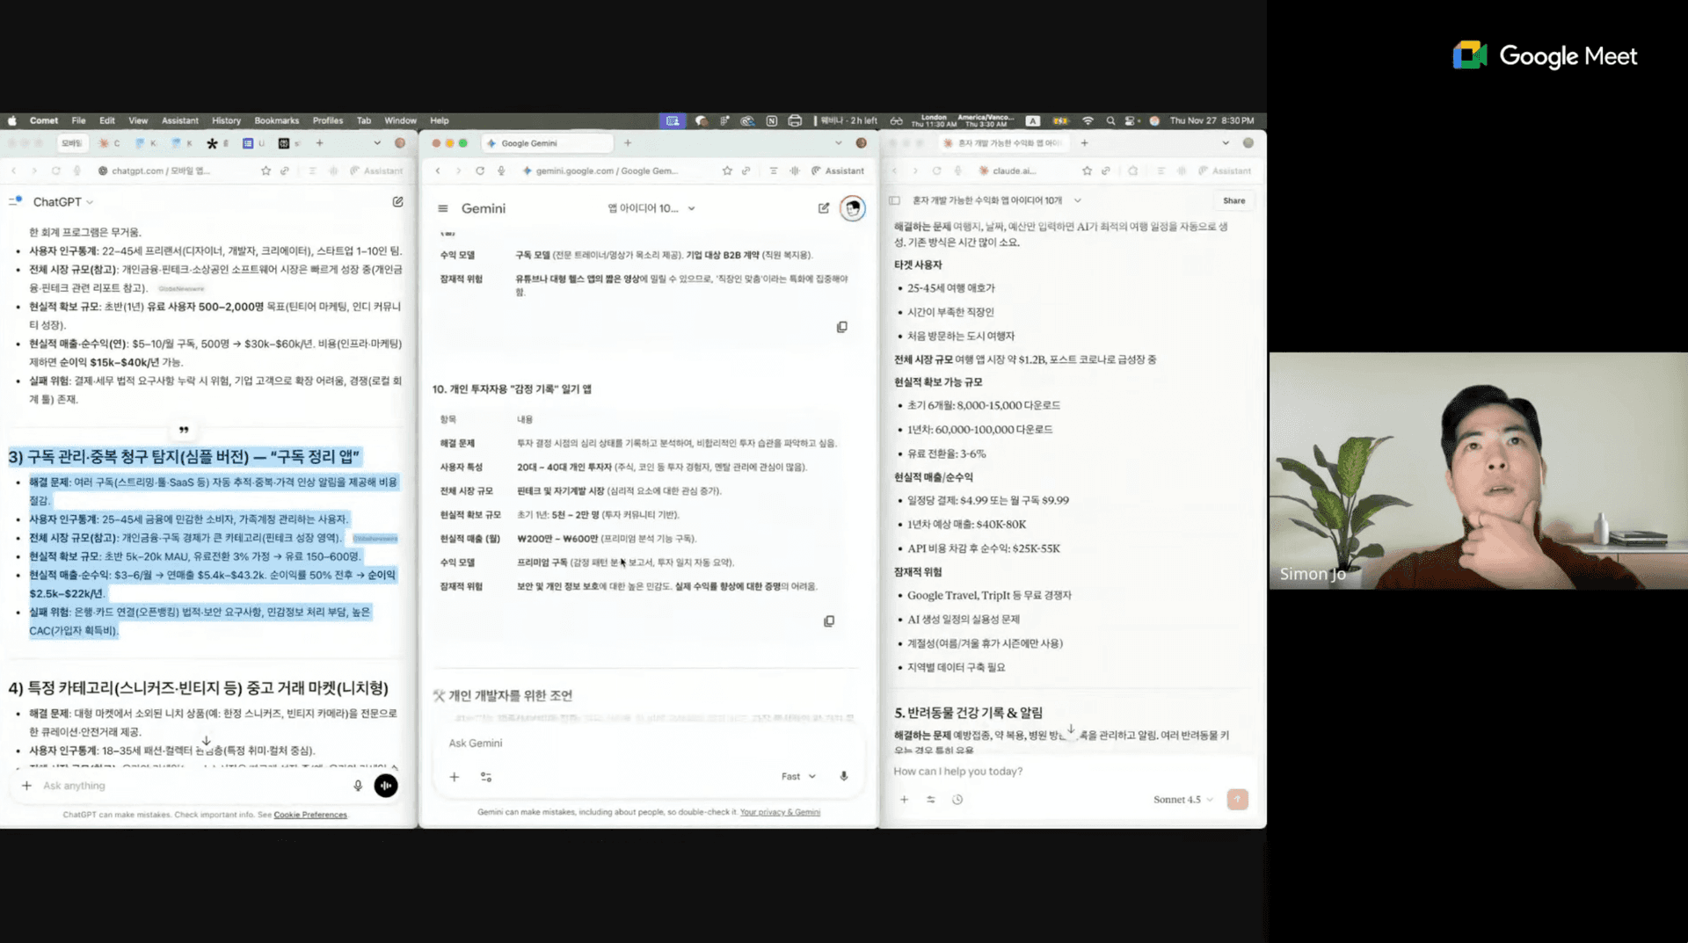Viewport: 1688px width, 943px height.
Task: Click the Gemini microphone icon
Action: pos(844,776)
